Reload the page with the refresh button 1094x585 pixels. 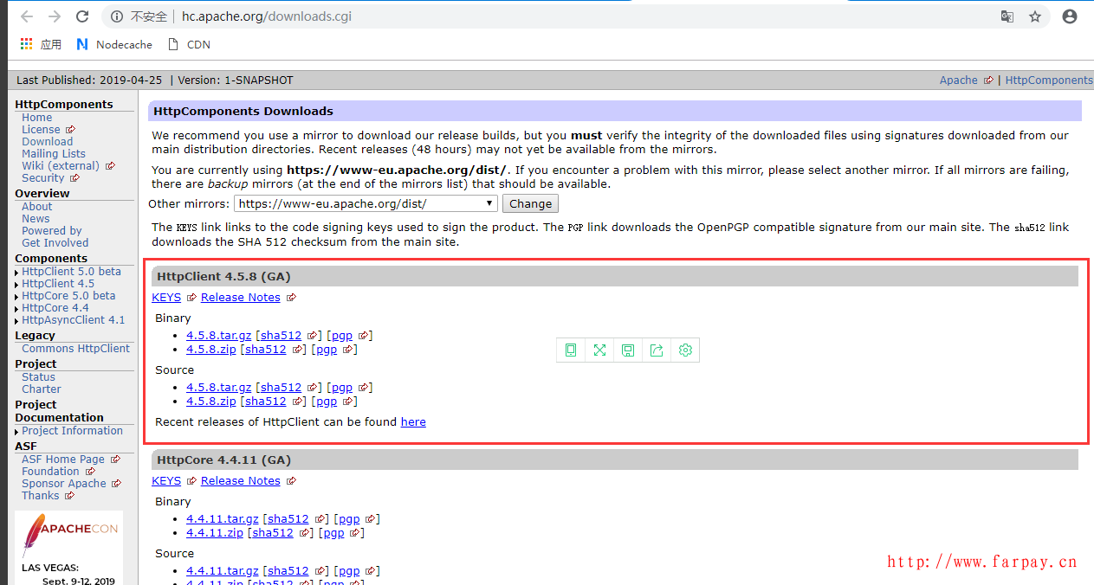click(82, 16)
